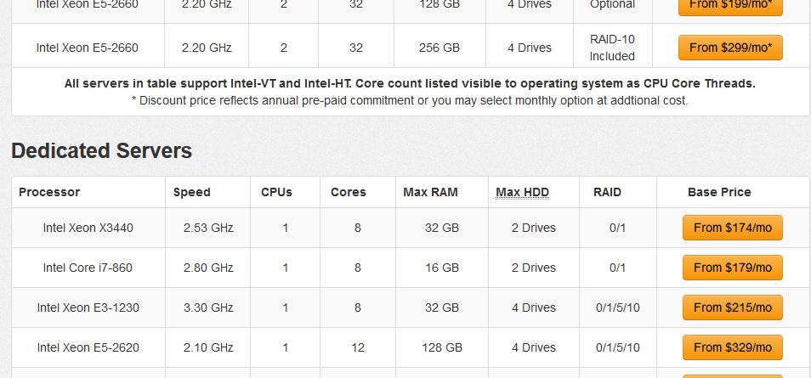Click the Dedicated Servers heading
The width and height of the screenshot is (811, 378).
(101, 151)
